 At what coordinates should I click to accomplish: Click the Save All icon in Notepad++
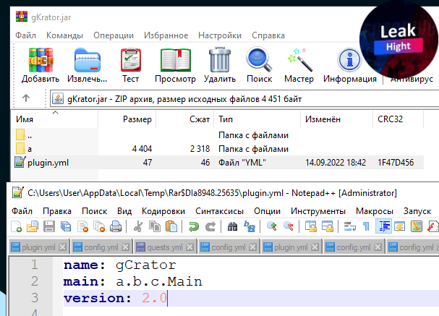click(66, 226)
